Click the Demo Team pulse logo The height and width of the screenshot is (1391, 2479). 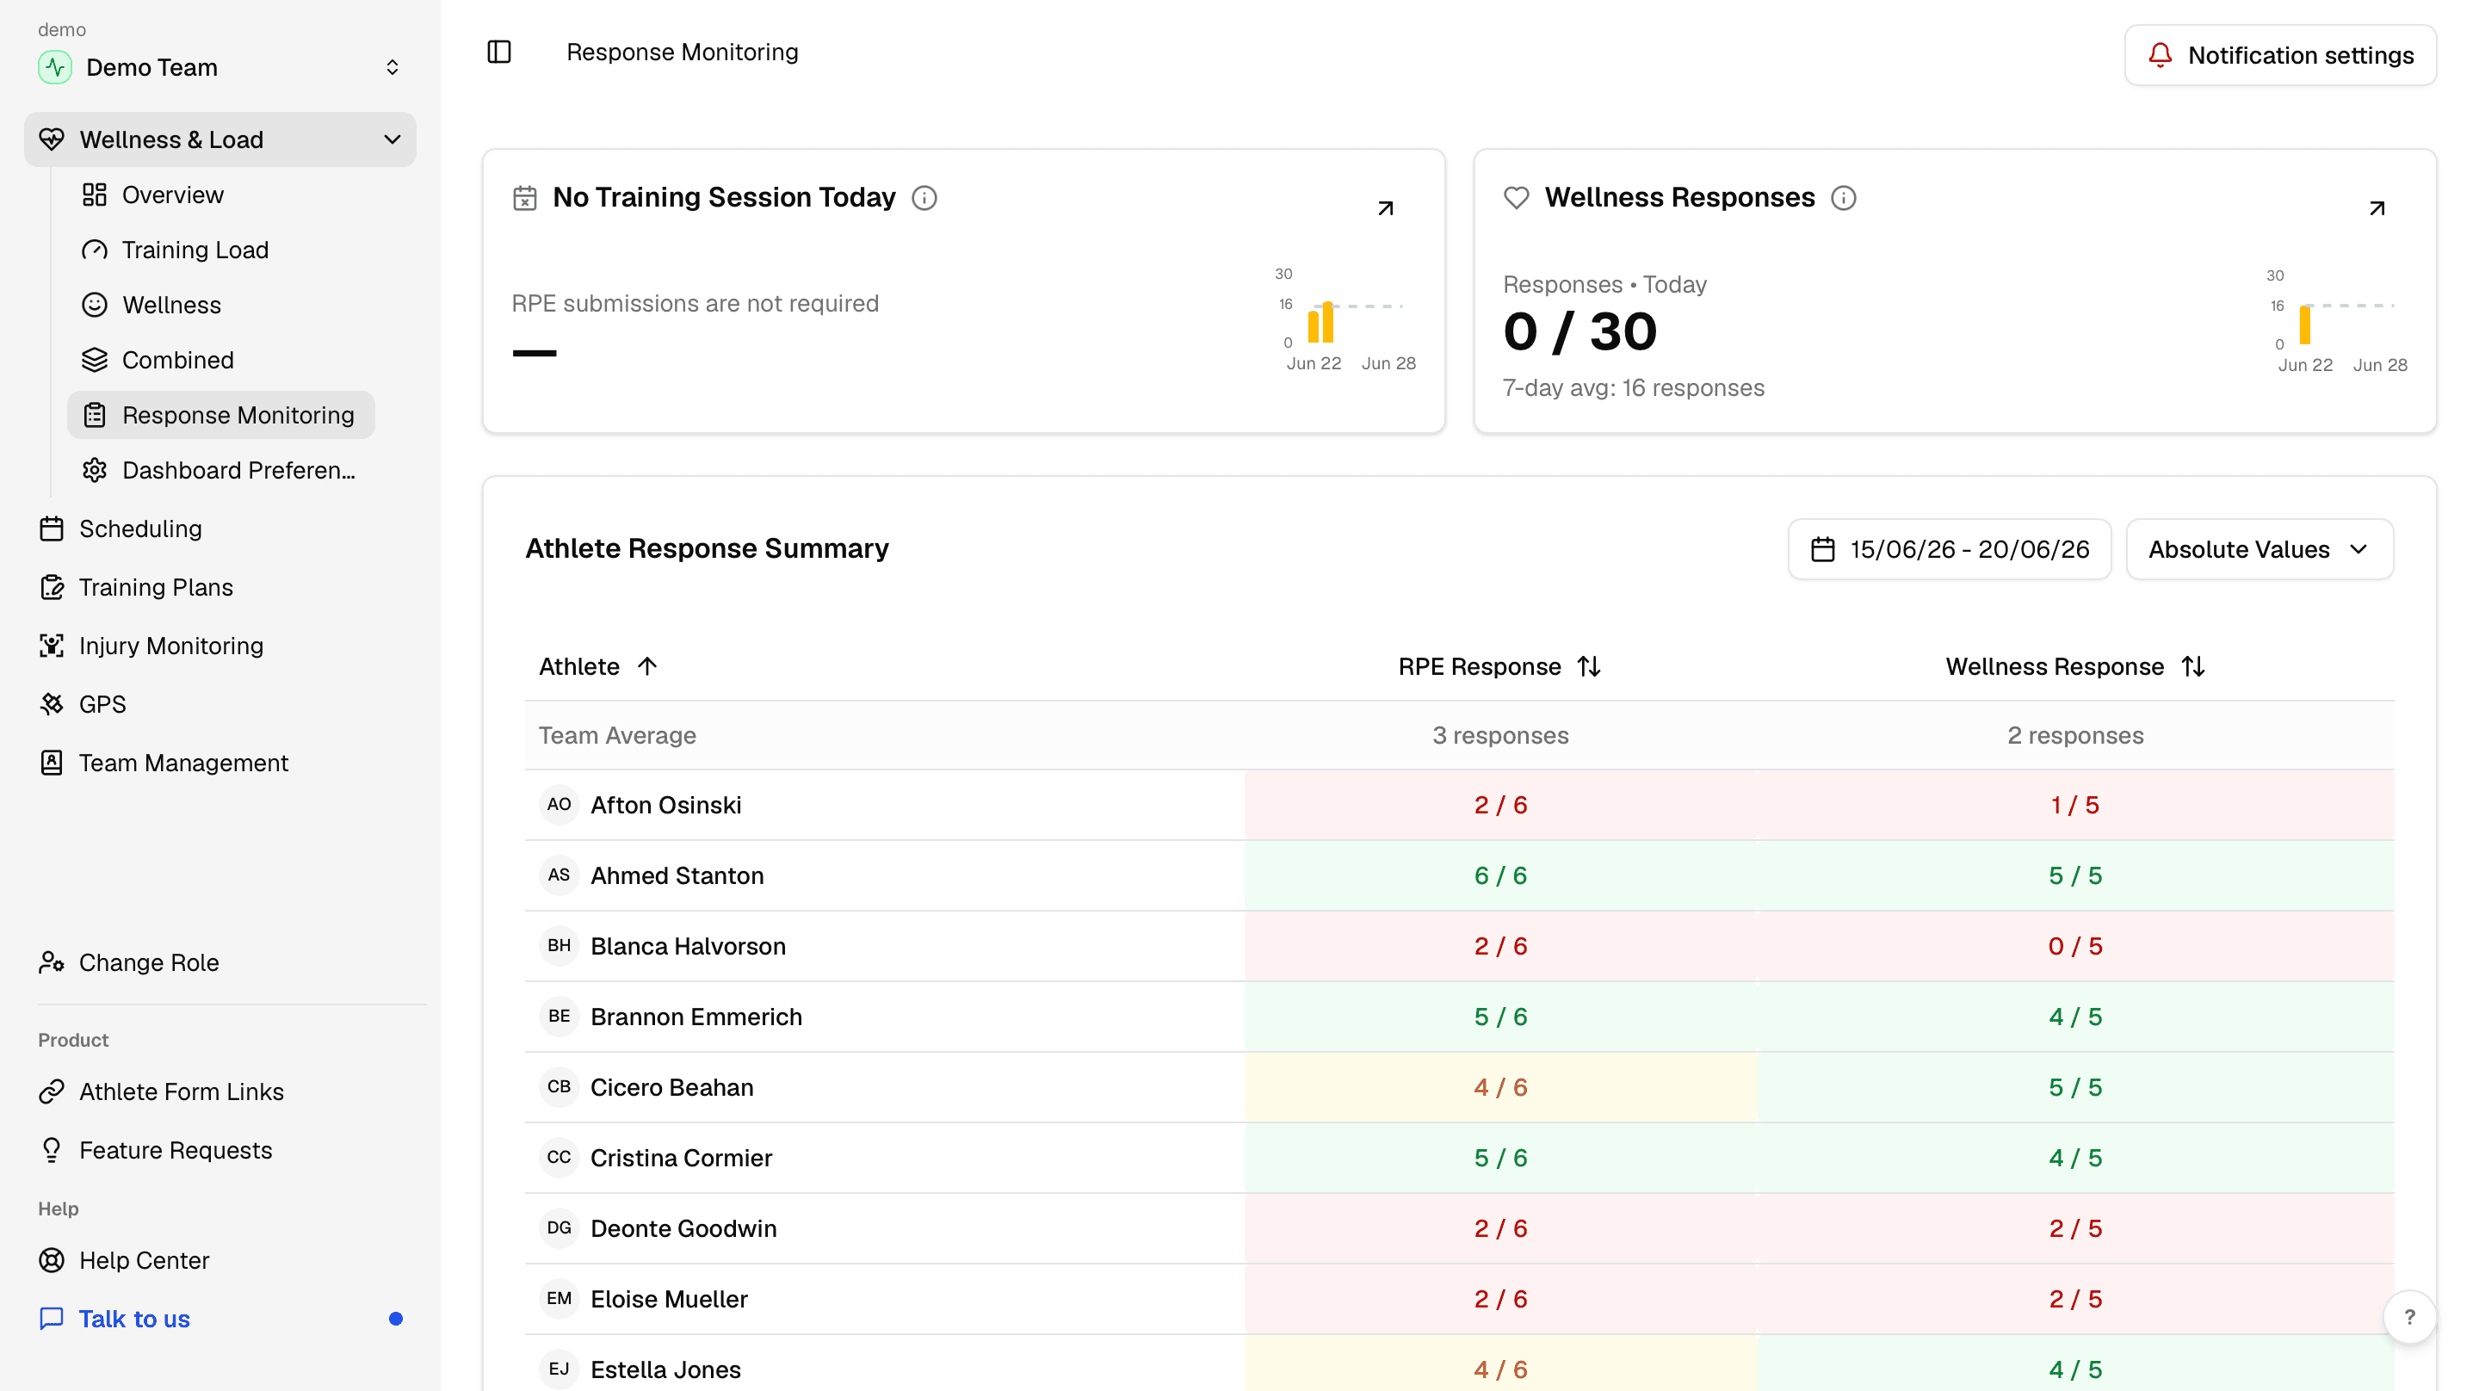(55, 67)
